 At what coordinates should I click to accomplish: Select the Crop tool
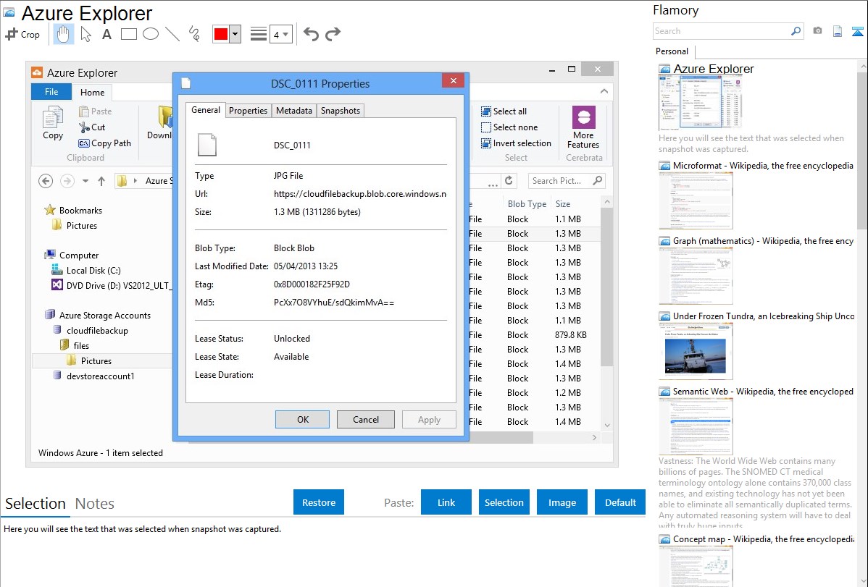22,34
